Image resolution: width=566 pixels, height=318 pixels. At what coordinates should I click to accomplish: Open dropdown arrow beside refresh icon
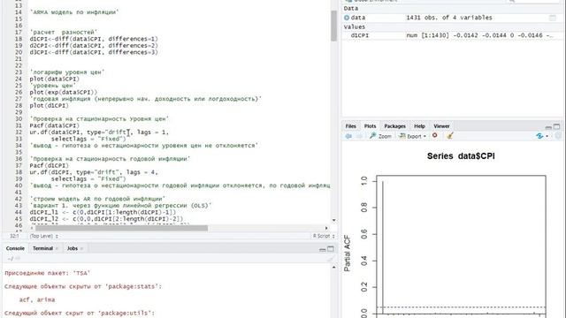(x=547, y=136)
